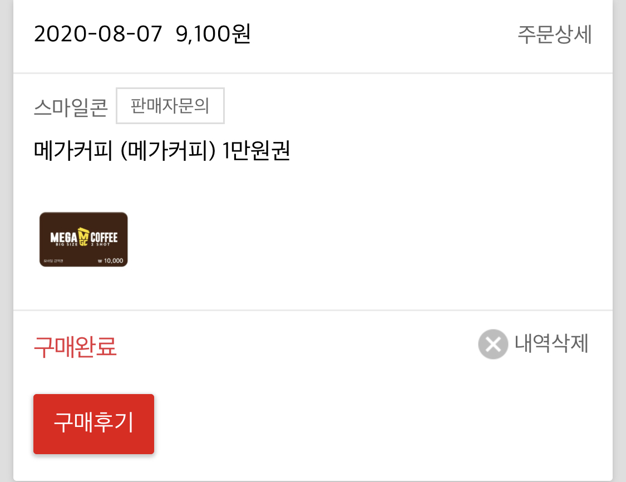This screenshot has width=626, height=482.
Task: Open the 주문상세 order details link
Action: [x=554, y=35]
